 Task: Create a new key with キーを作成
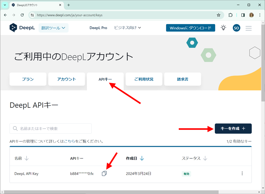point(233,128)
